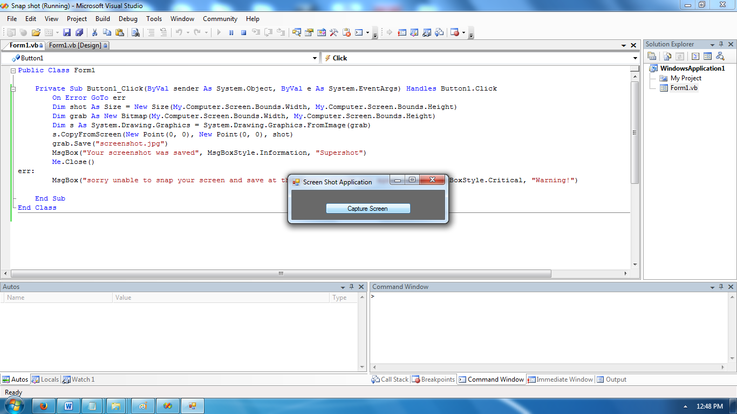Open the File menu

pos(12,18)
